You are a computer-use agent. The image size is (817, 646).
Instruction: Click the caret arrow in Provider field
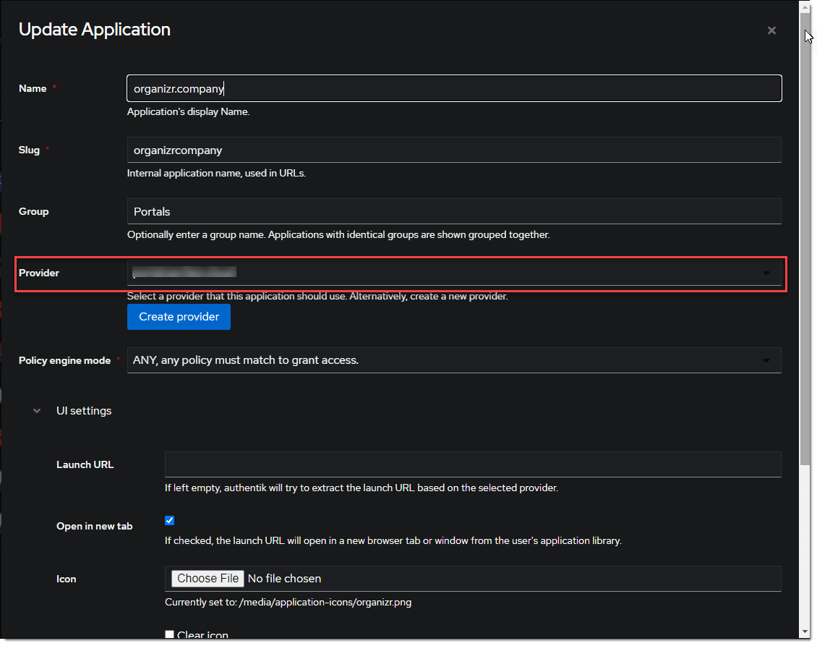(766, 273)
